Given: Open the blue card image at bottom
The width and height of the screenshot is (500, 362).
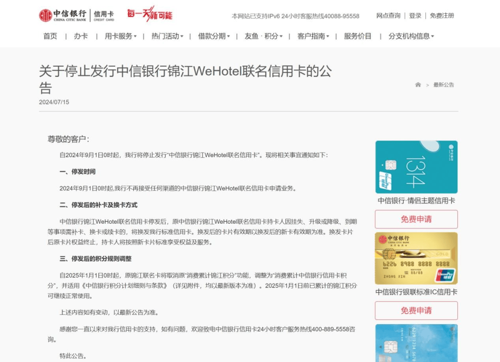Looking at the screenshot, I should [x=417, y=343].
